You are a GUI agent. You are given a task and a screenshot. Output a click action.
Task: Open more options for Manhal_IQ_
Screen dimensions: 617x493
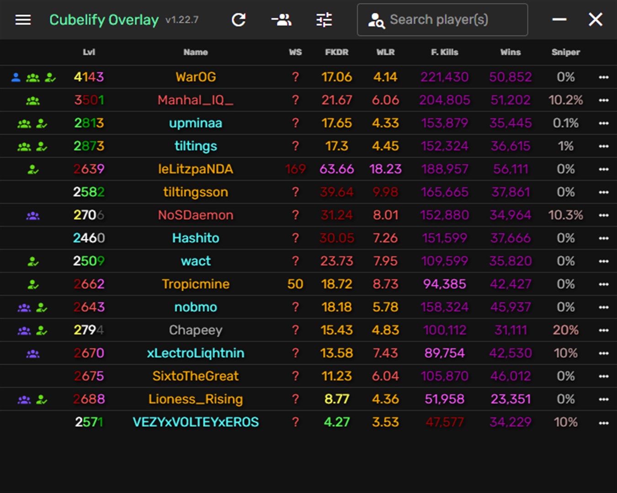[x=603, y=100]
